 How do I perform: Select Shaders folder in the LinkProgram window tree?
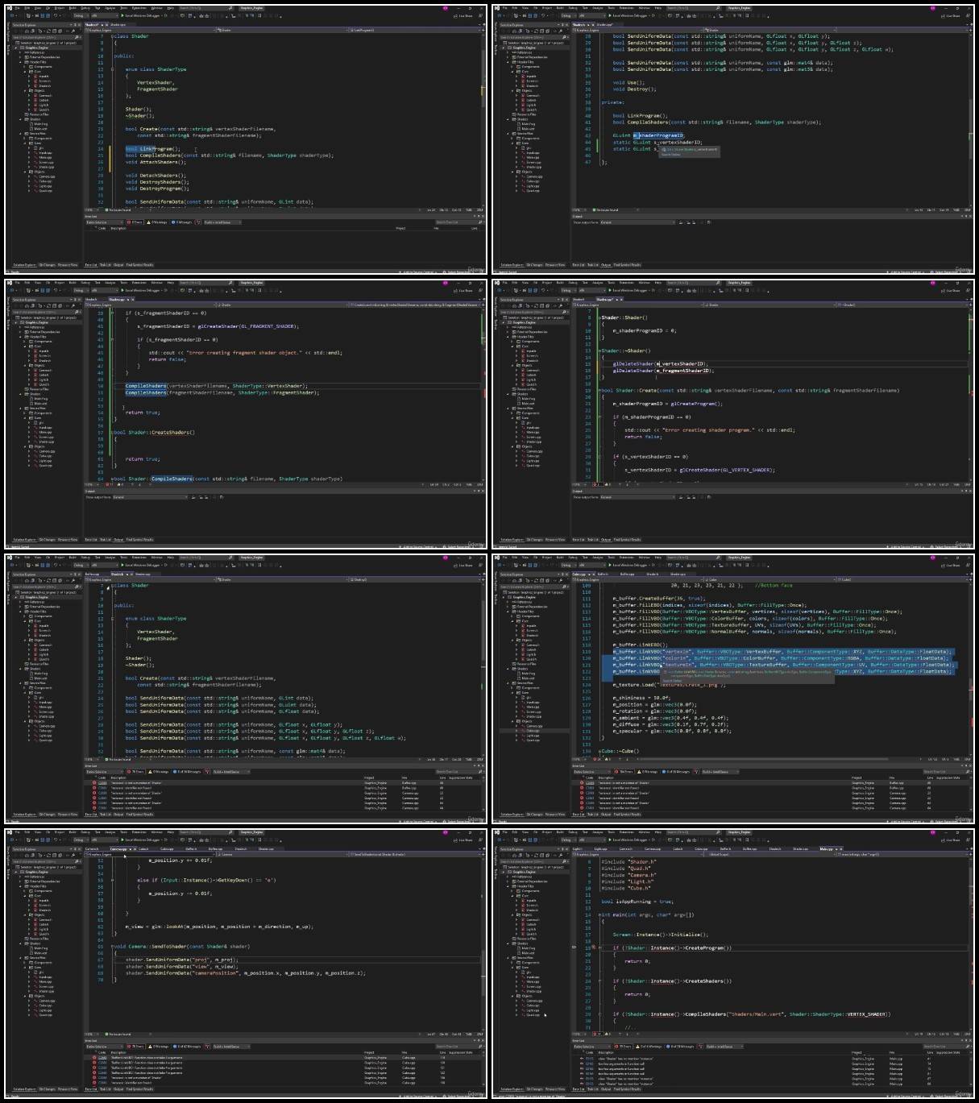coord(35,119)
